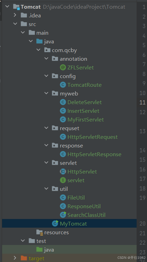Image resolution: width=147 pixels, height=262 pixels.
Task: Click the blue java source folder icon
Action: [x=40, y=41]
